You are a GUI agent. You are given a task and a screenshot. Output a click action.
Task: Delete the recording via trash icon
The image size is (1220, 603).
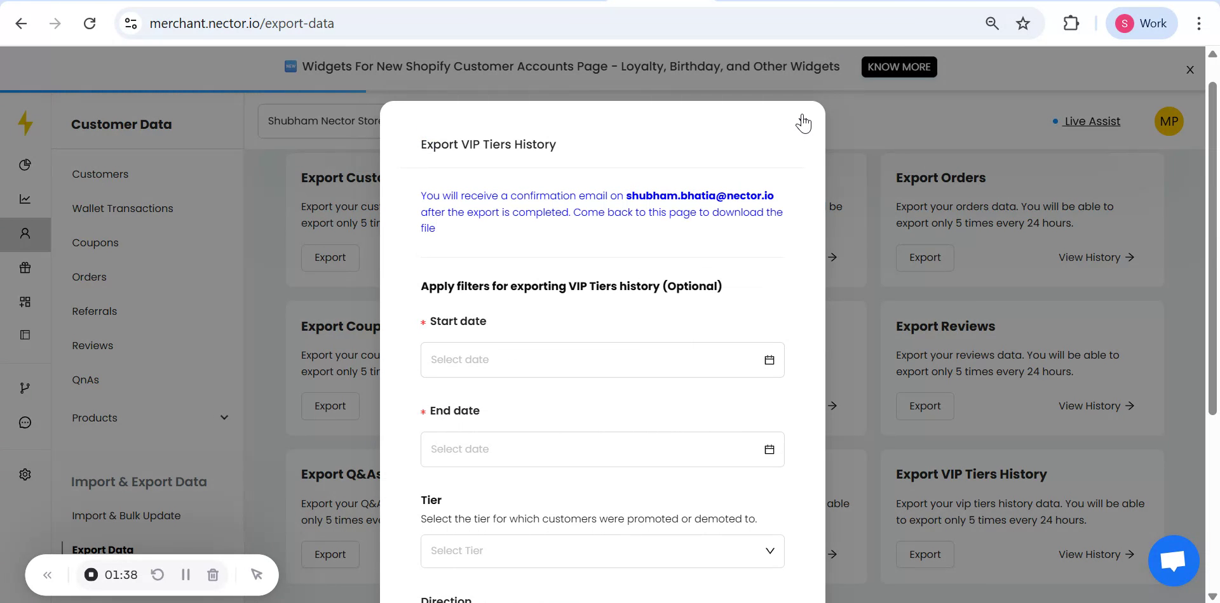pos(213,574)
